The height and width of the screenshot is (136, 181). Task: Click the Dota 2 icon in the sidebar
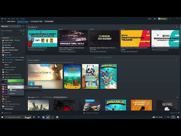[3, 65]
